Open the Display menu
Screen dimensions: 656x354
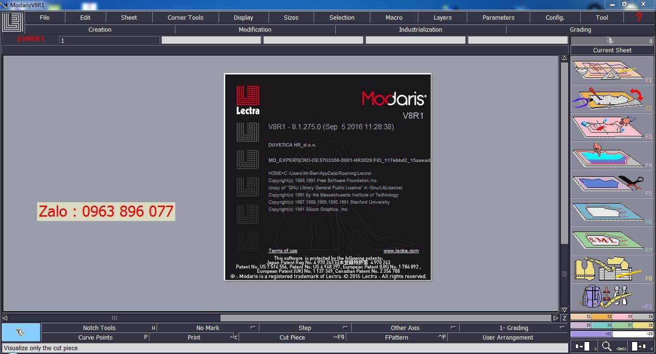tap(243, 17)
